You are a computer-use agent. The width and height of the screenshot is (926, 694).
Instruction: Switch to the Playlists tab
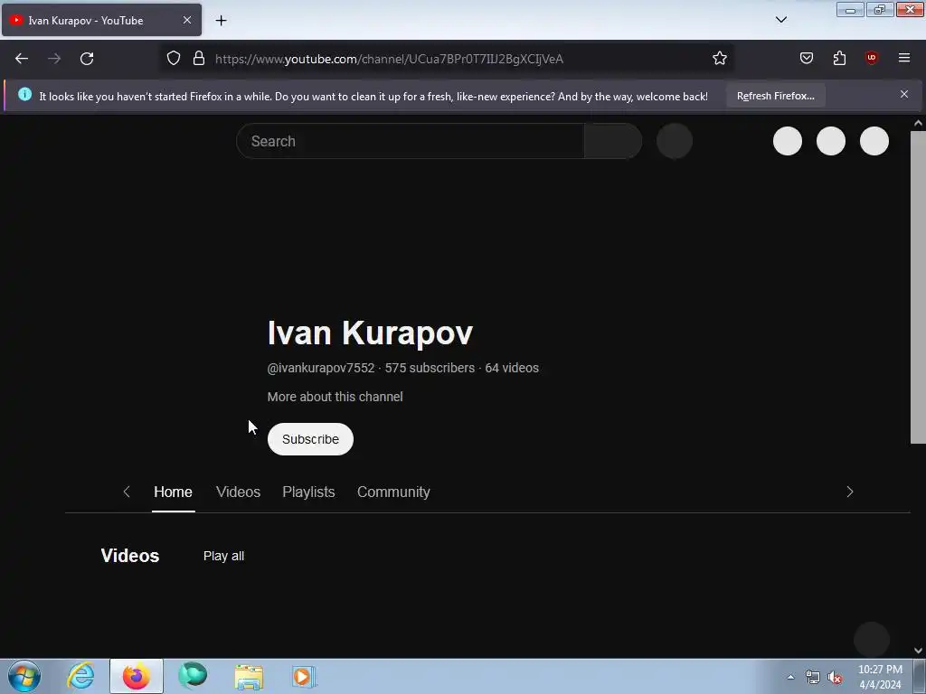[308, 492]
